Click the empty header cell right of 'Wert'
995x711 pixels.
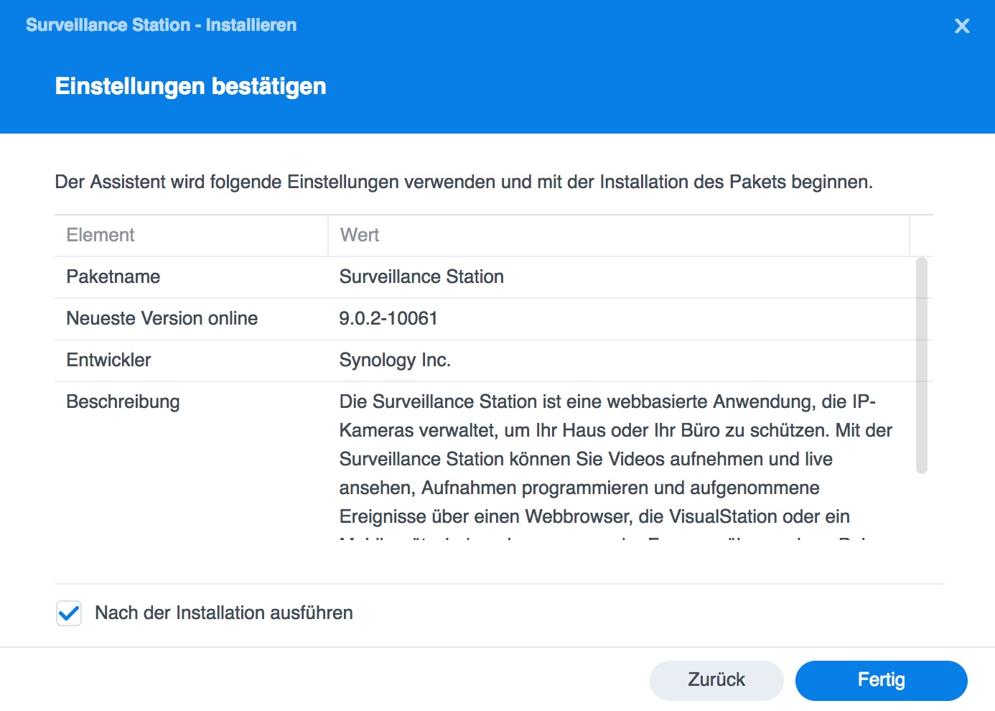tap(921, 236)
